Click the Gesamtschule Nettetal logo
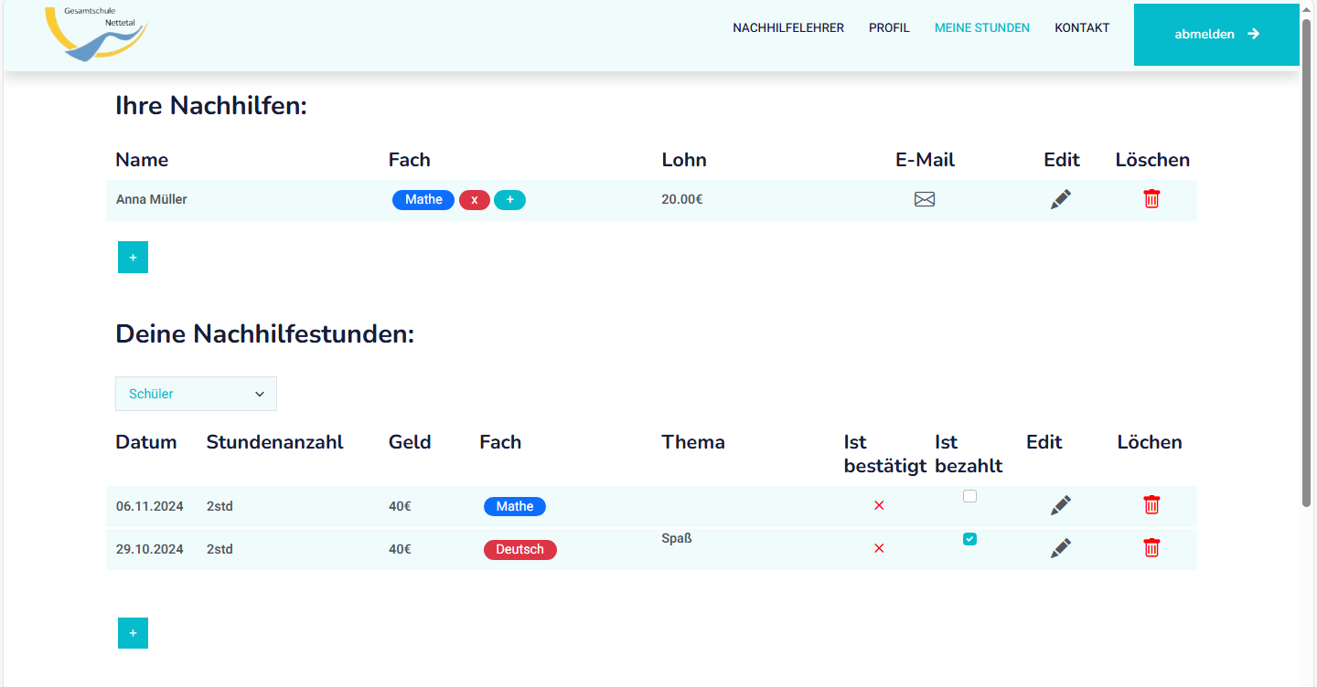Screen dimensions: 1317x687 coord(95,35)
